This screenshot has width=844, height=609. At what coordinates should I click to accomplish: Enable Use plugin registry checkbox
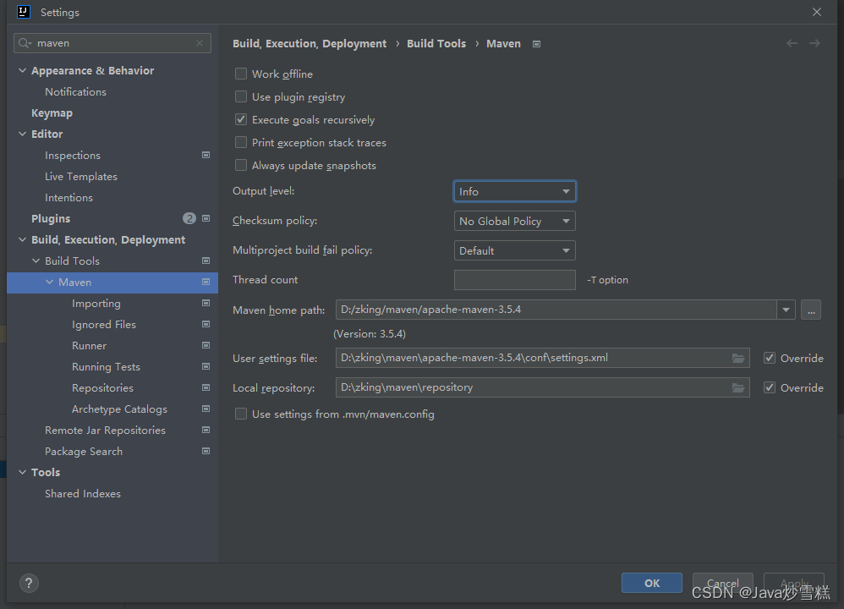pyautogui.click(x=241, y=96)
